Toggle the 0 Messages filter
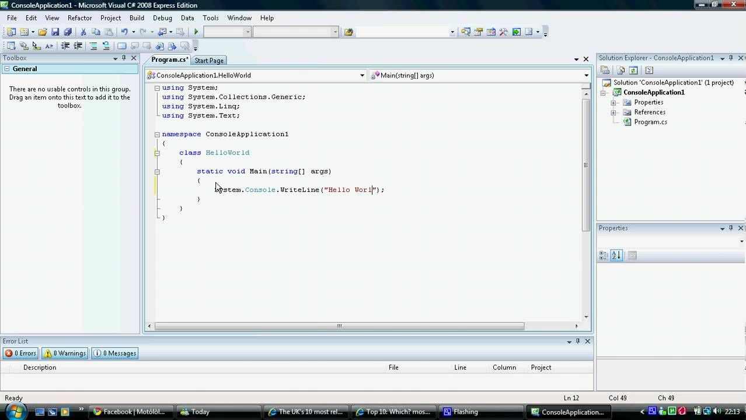 tap(115, 353)
